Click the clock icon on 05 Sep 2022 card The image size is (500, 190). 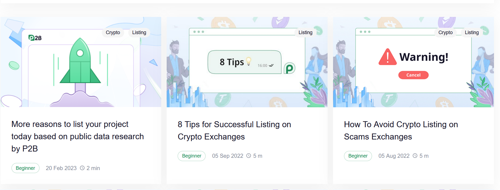[249, 156]
